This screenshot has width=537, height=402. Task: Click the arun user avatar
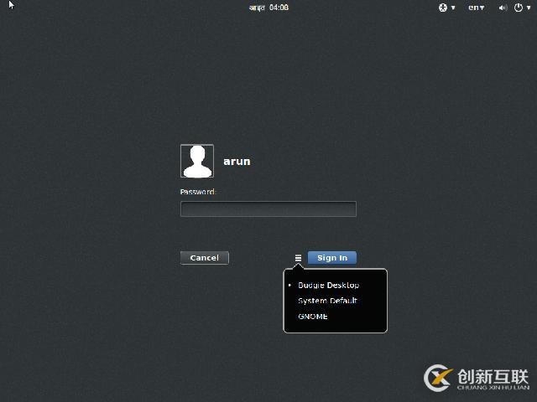coord(197,161)
